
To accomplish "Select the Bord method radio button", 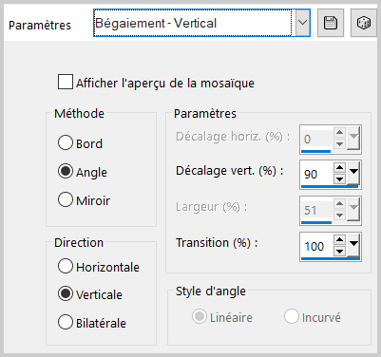I will (66, 142).
